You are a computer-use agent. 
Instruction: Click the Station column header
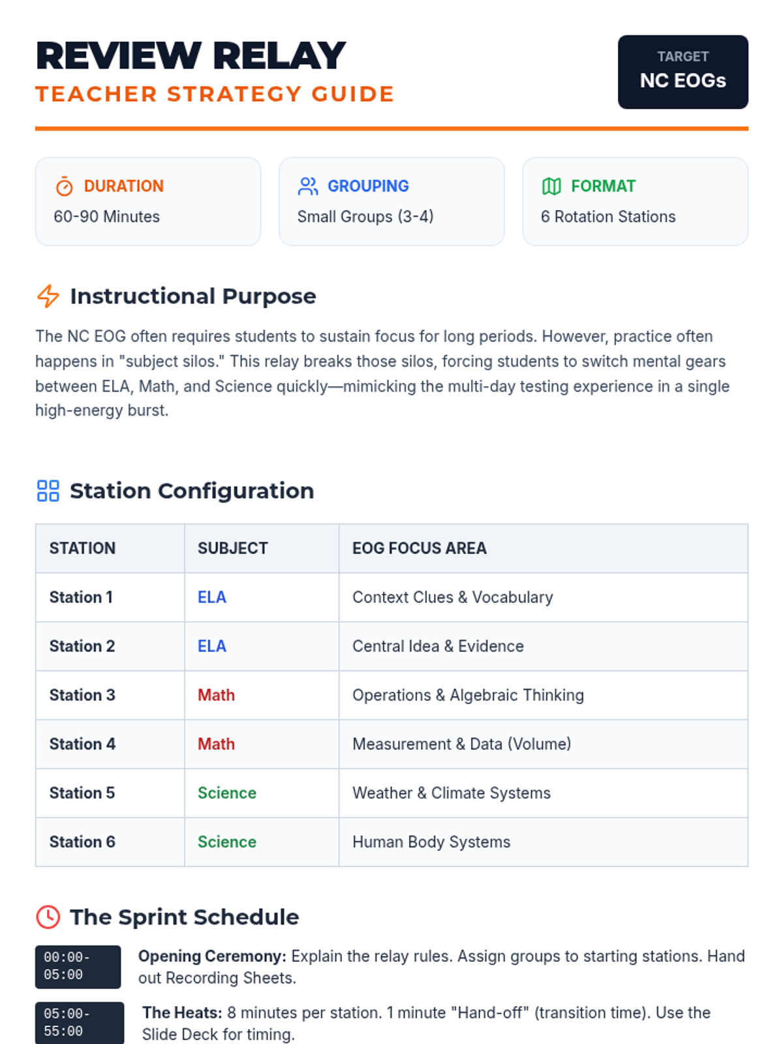[83, 548]
